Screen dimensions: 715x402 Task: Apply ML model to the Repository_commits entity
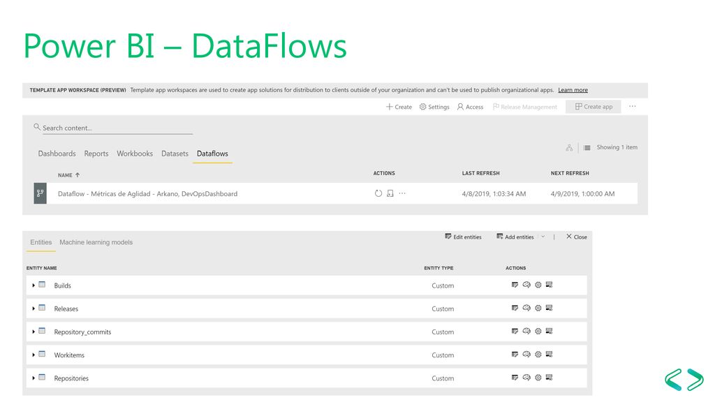526,332
